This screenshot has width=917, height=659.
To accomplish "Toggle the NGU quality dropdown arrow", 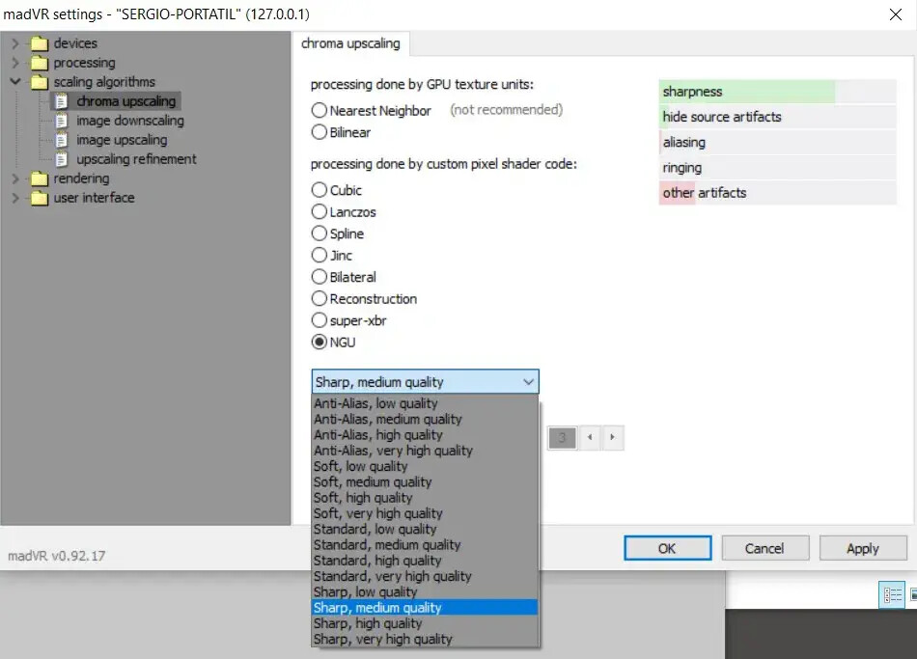I will 528,382.
